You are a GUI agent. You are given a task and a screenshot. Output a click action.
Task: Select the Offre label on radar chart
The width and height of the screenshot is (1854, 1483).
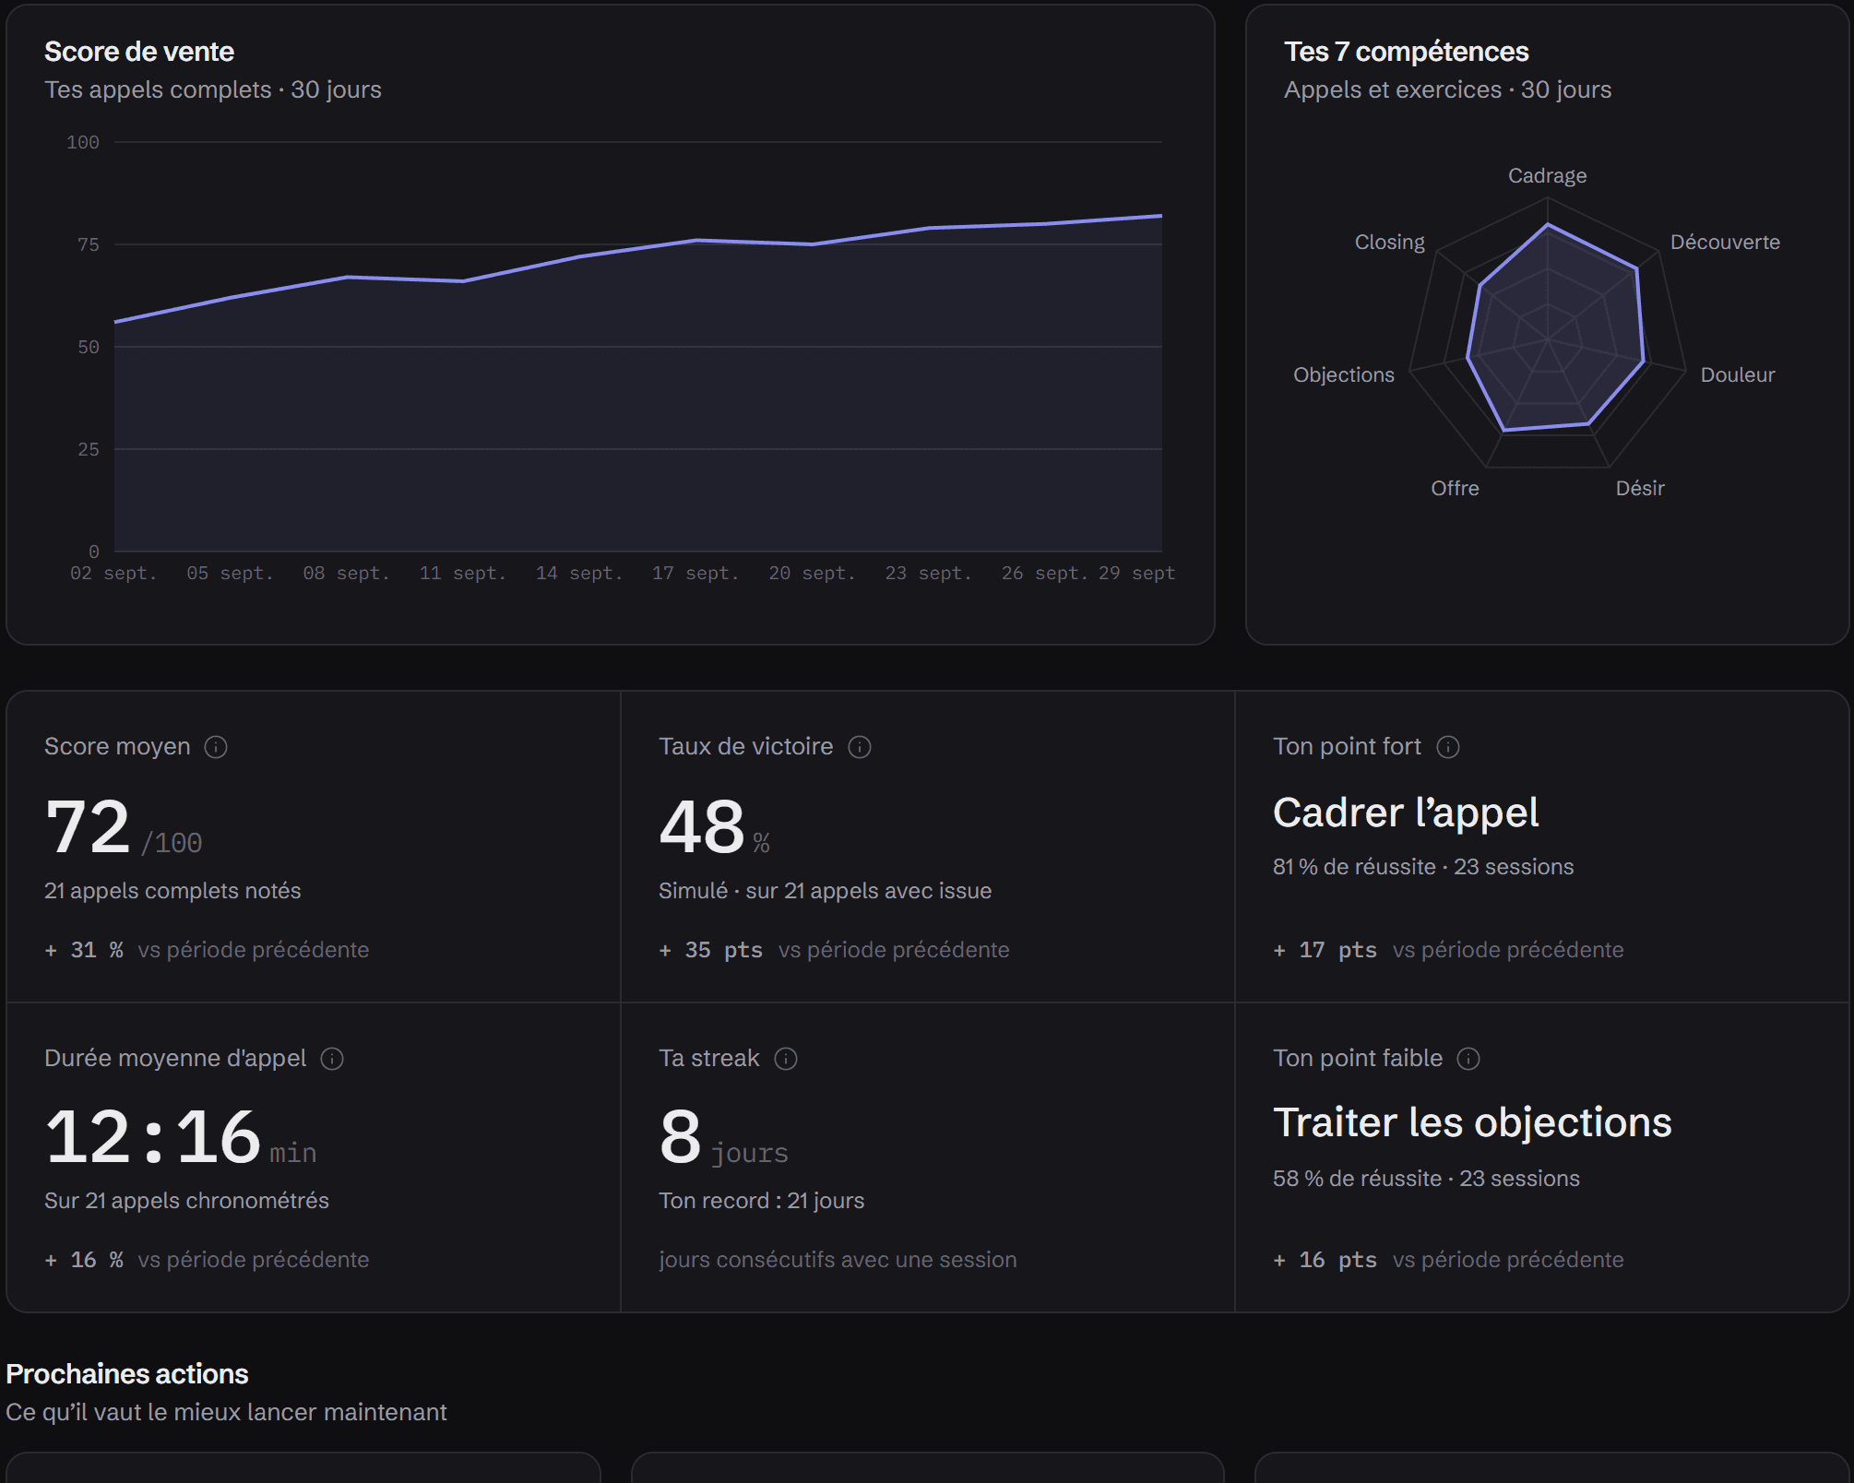click(1455, 488)
